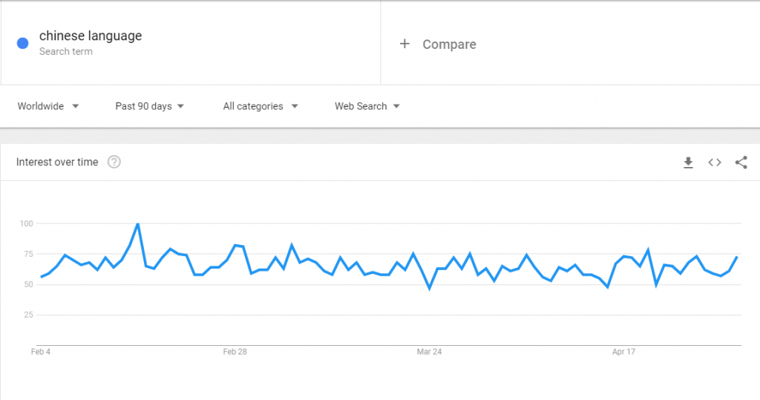Open the Worldwide region dropdown
The image size is (760, 400).
point(48,106)
